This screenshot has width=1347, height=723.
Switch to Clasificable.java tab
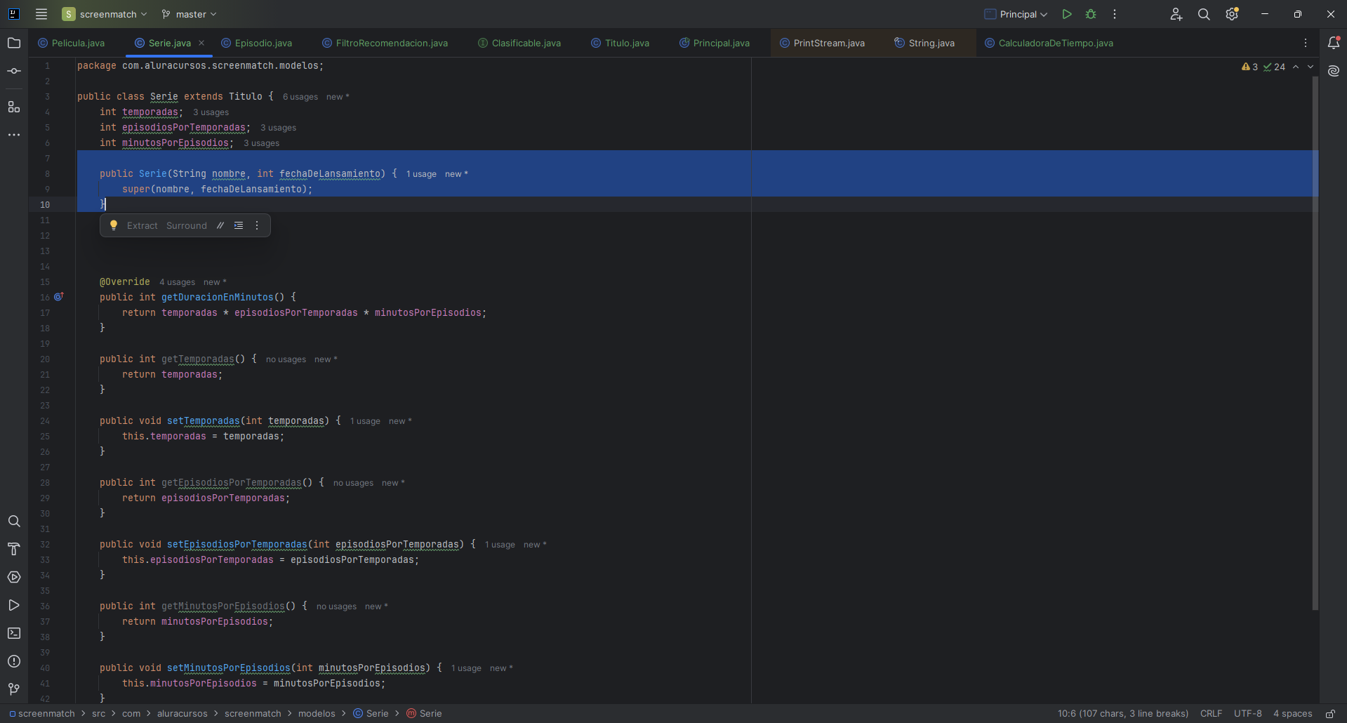[519, 43]
